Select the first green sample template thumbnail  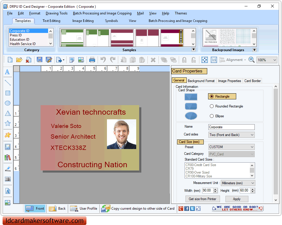click(72, 38)
